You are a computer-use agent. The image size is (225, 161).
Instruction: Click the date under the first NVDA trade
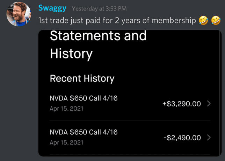[66, 109]
